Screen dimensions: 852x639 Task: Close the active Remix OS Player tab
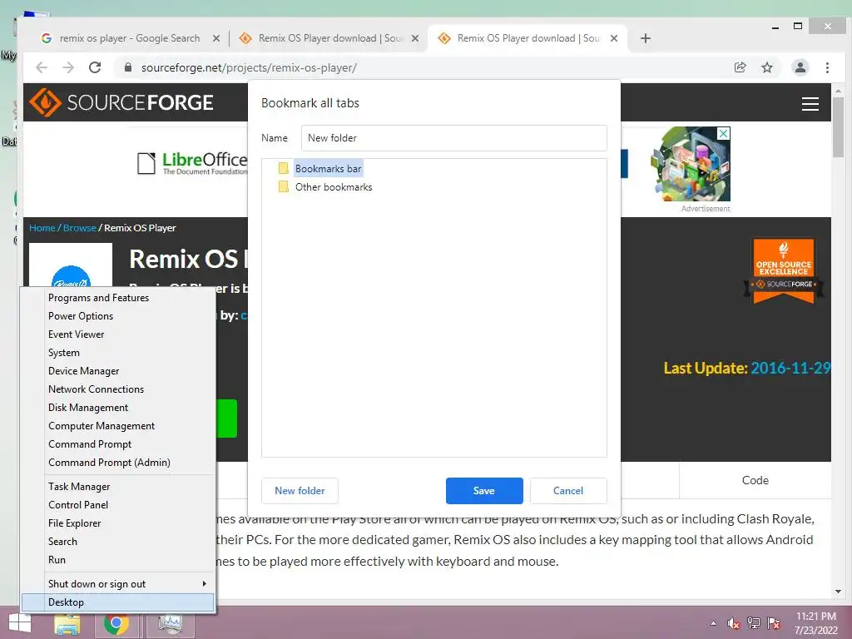(613, 38)
